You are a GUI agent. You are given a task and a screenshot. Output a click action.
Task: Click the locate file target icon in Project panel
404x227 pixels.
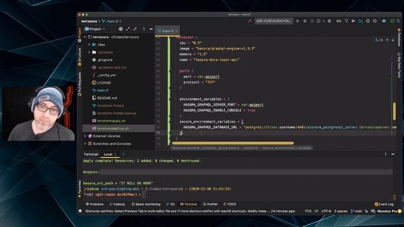tap(121, 29)
